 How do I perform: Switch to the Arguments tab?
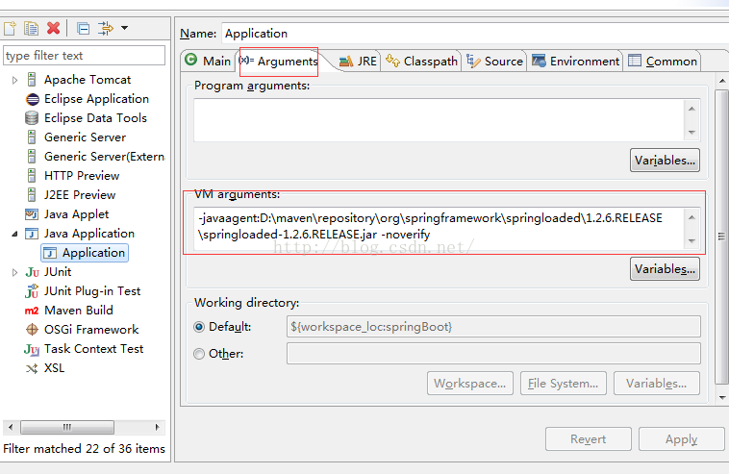(x=279, y=61)
